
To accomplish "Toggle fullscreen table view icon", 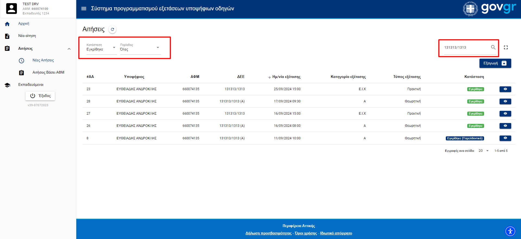I will 506,48.
